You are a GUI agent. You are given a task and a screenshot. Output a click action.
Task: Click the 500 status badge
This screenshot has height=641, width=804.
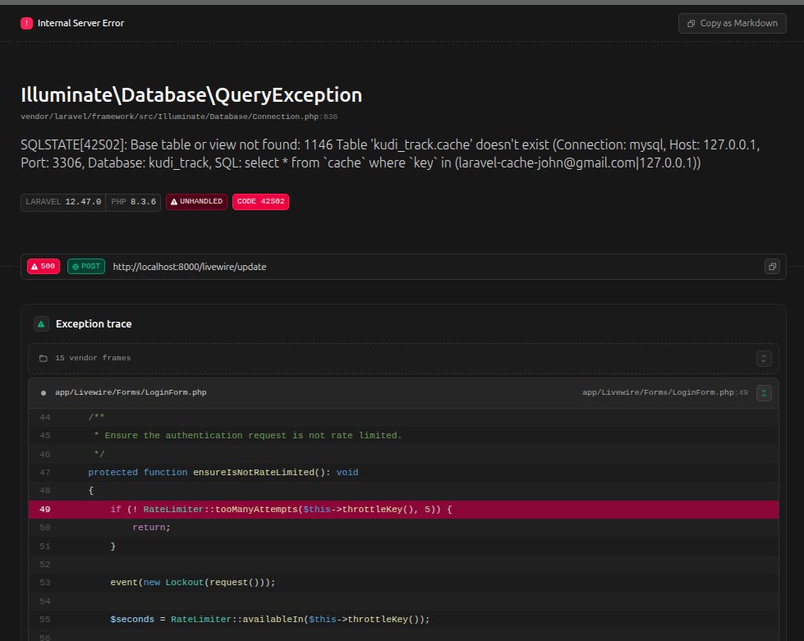point(44,267)
